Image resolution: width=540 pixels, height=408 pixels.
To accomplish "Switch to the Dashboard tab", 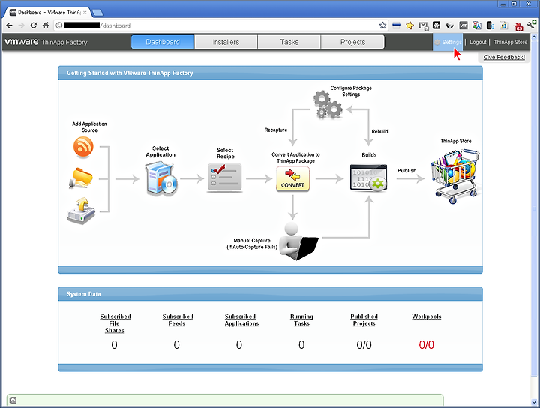I will [163, 42].
